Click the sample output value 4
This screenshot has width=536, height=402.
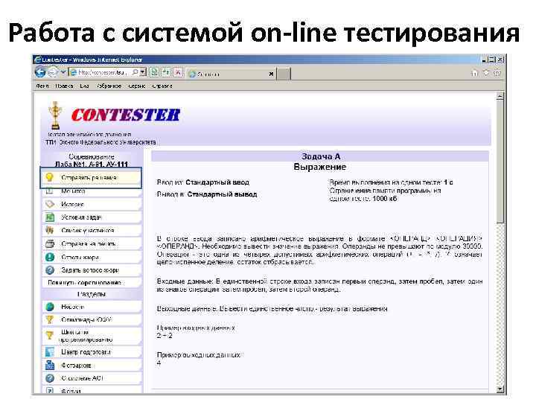(x=159, y=363)
